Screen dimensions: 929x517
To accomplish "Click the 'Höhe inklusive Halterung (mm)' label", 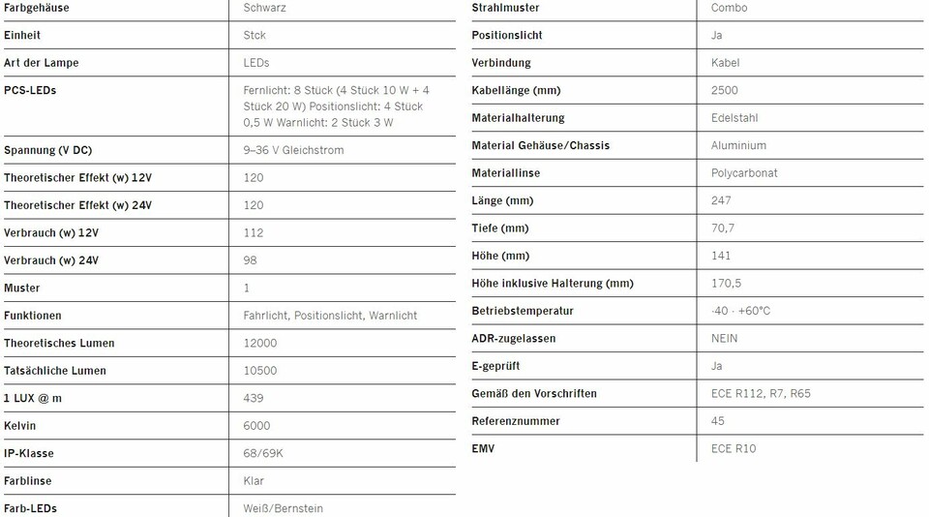I will (553, 284).
